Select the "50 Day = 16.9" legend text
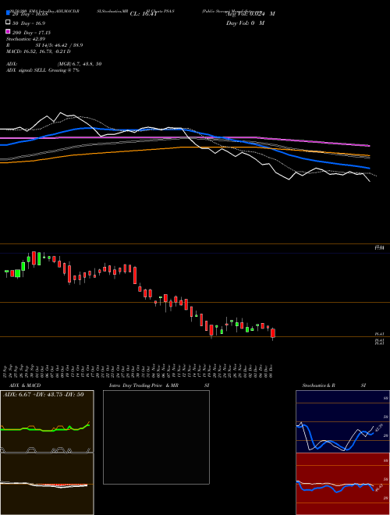This screenshot has height=515, width=390. click(29, 23)
